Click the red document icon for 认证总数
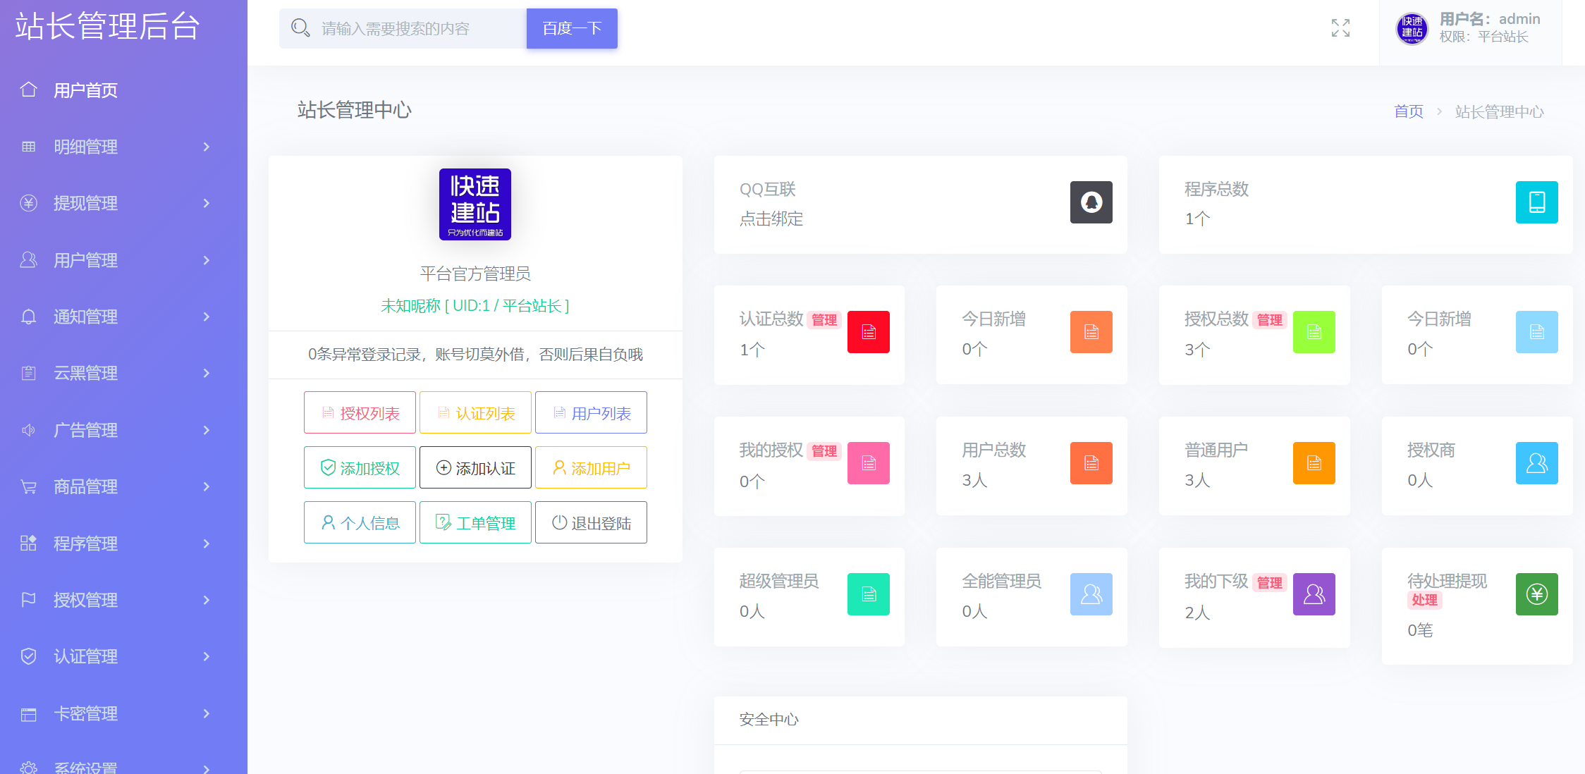Screen dimensions: 1585x774 (x=868, y=332)
